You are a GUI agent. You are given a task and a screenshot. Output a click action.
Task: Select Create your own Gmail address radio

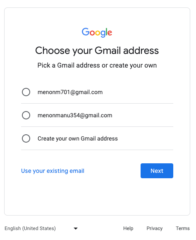click(x=26, y=138)
